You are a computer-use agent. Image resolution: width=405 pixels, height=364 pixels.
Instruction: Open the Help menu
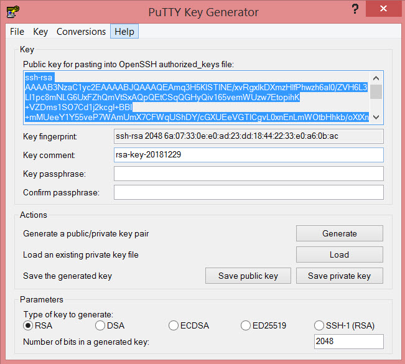[124, 32]
